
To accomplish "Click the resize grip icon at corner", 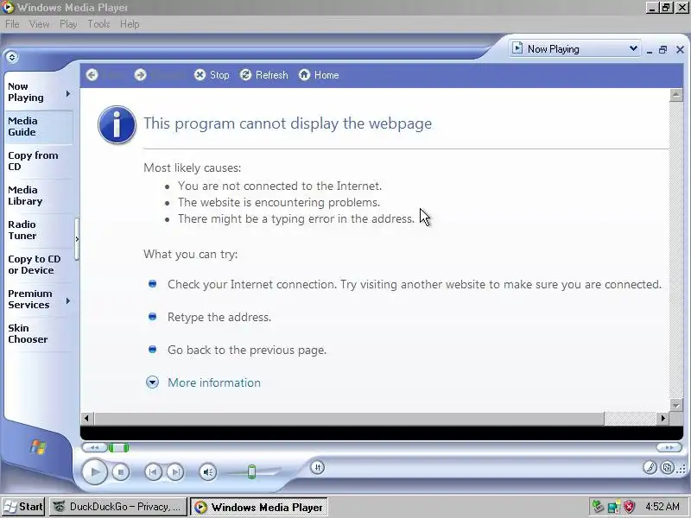I will 683,469.
